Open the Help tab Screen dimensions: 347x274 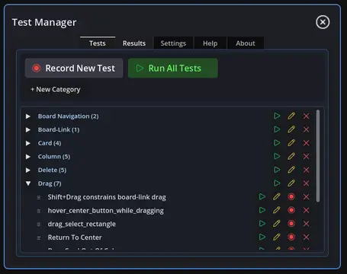point(210,43)
